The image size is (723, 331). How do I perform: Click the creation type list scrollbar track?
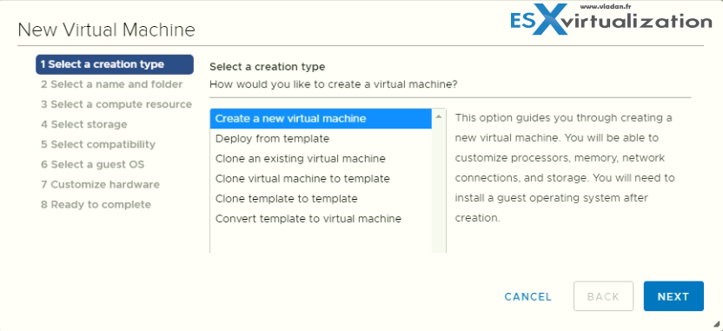tap(439, 189)
